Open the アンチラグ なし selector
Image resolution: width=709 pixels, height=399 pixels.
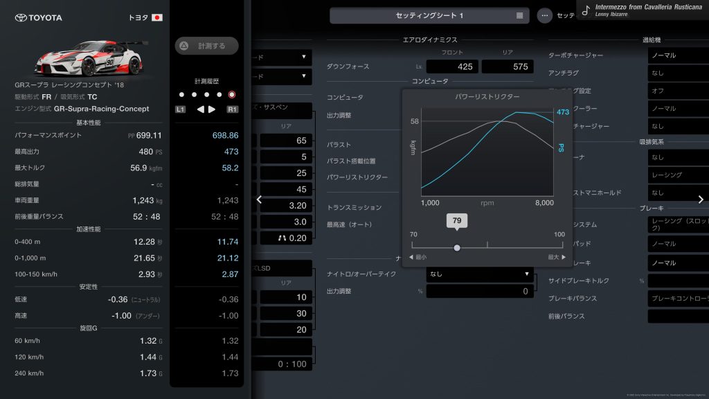coord(679,73)
